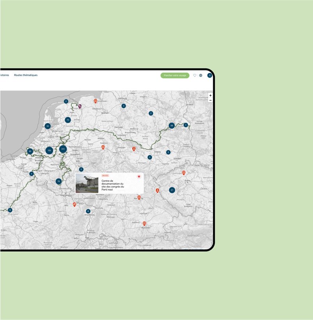Screen dimensions: 313x320
Task: Expand the 21 locations cluster in Czechia
Action: (x=172, y=190)
